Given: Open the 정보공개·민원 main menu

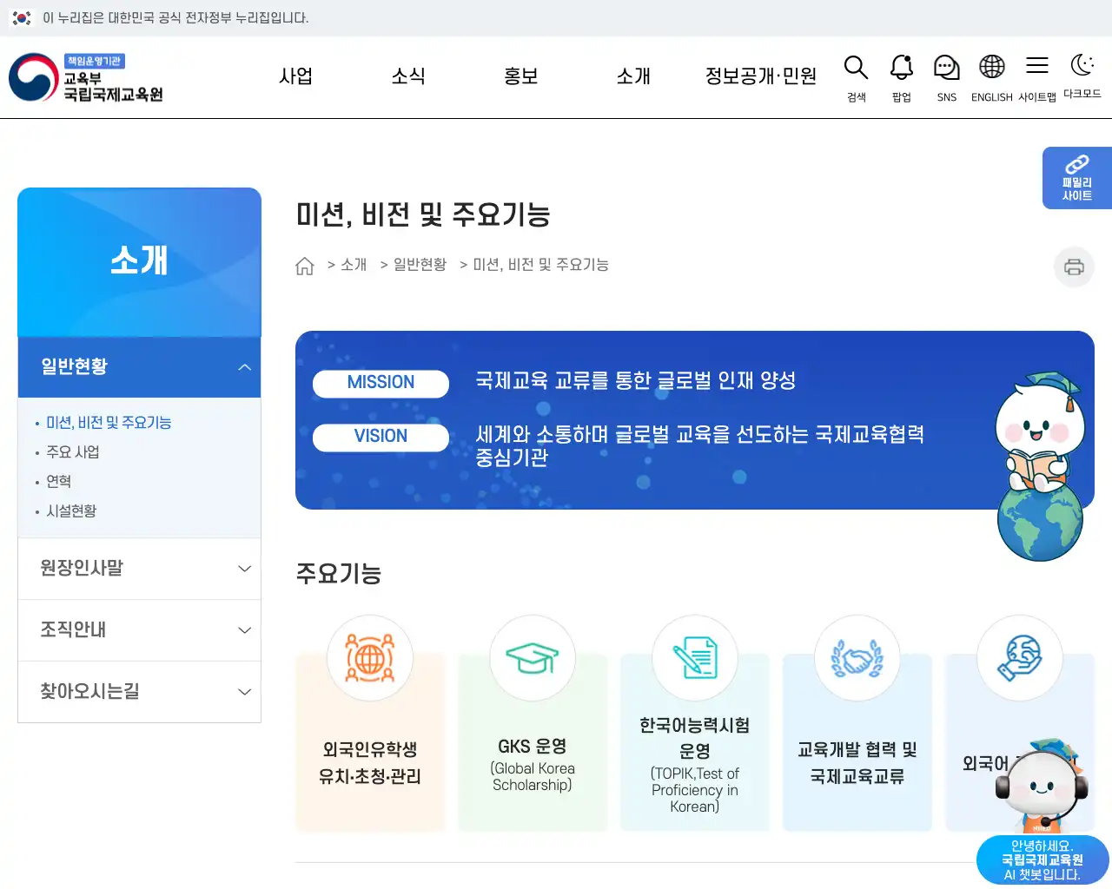Looking at the screenshot, I should point(761,76).
